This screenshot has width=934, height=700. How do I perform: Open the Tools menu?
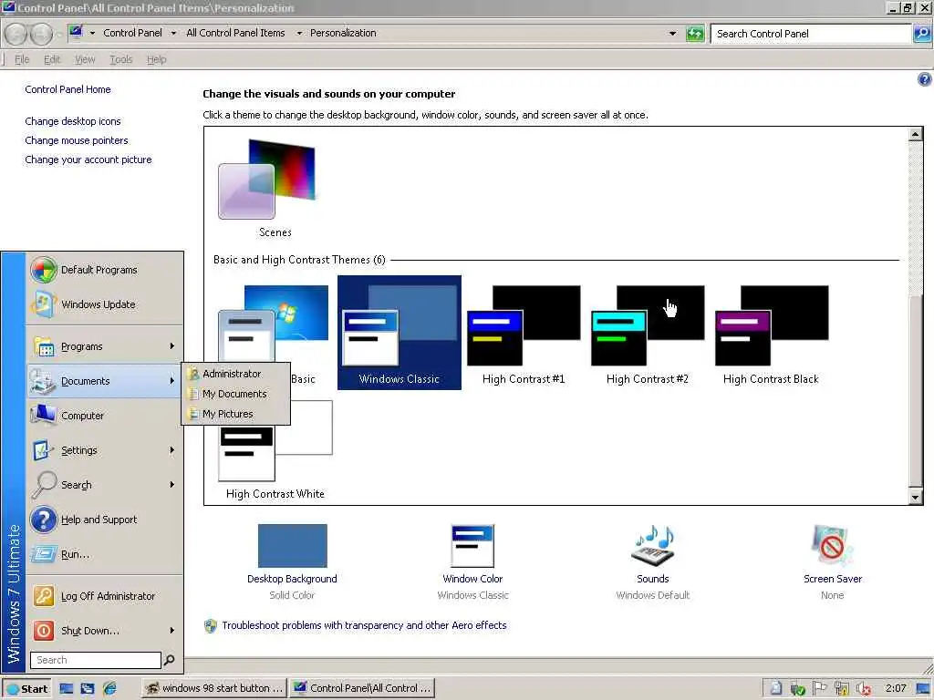[121, 59]
